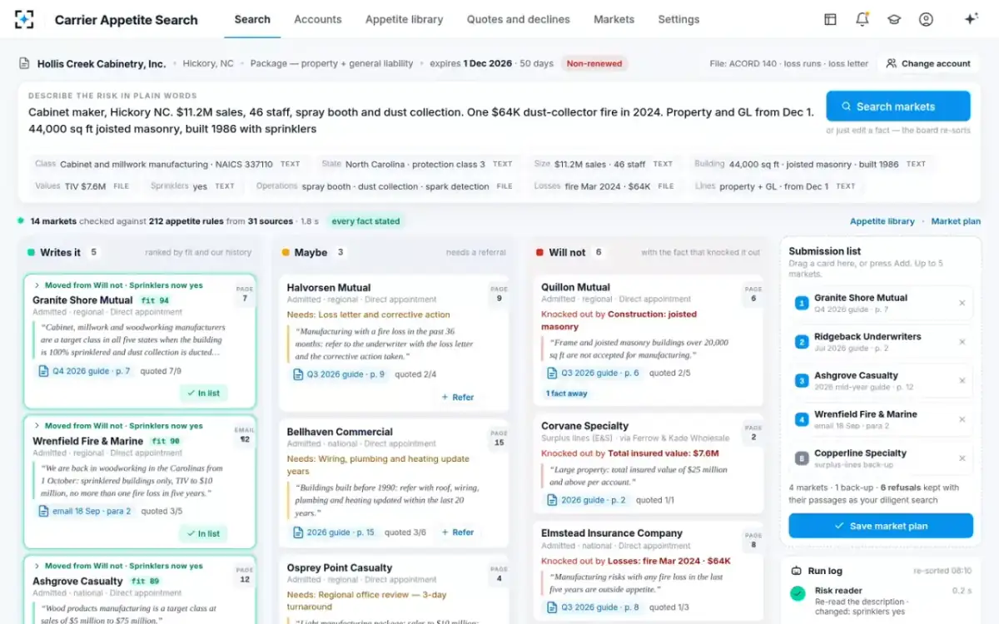Expand the Ashgrove Casualty moved notice chevron

(37, 566)
